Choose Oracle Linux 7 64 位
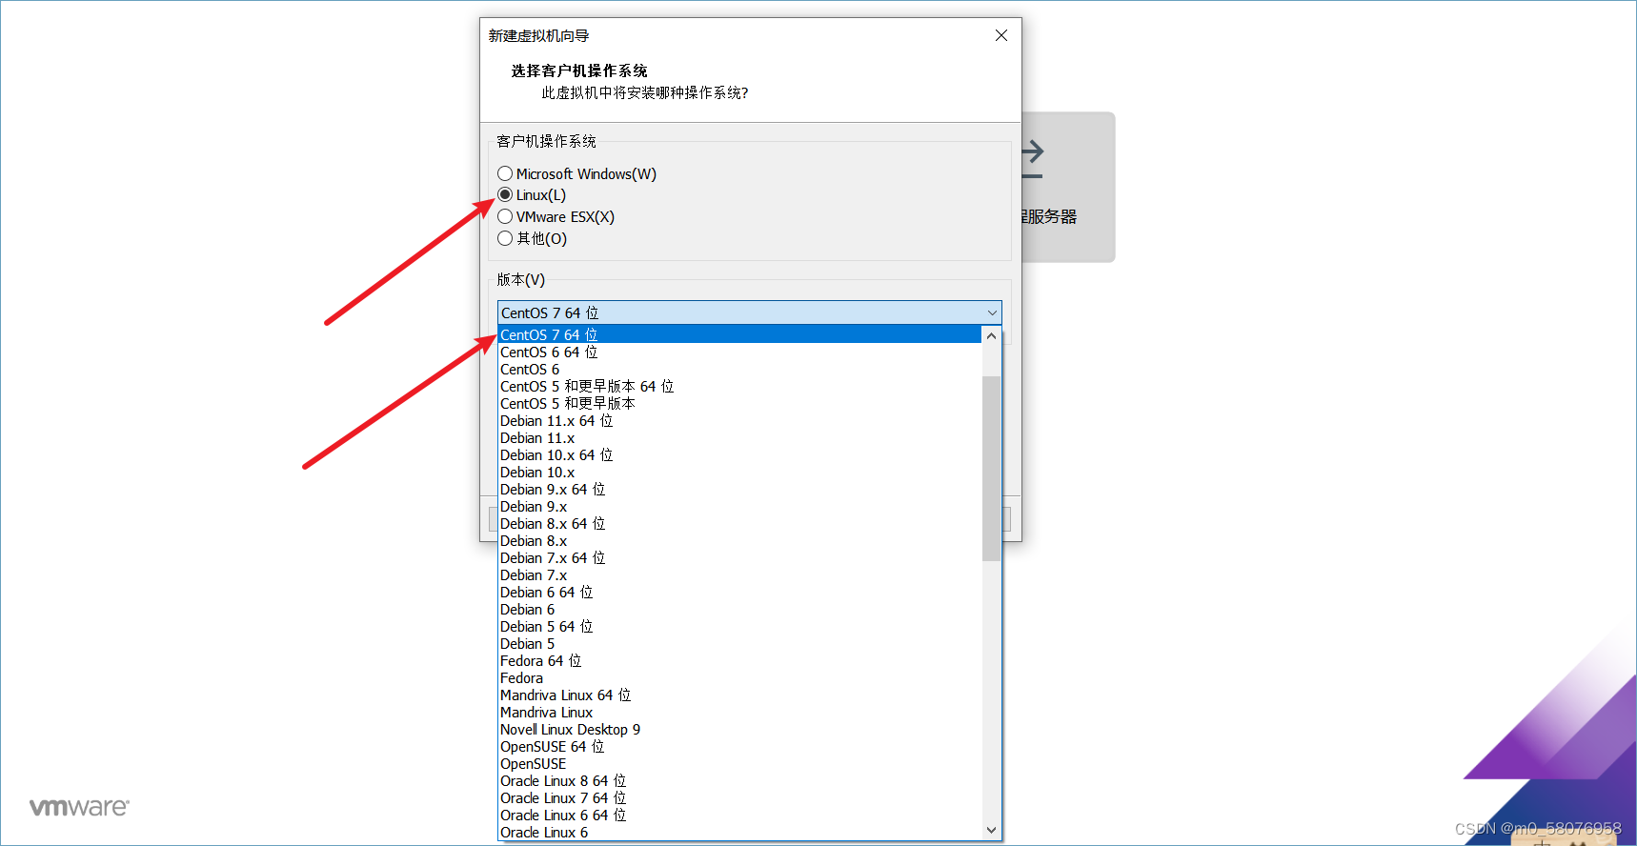1637x846 pixels. (x=739, y=797)
